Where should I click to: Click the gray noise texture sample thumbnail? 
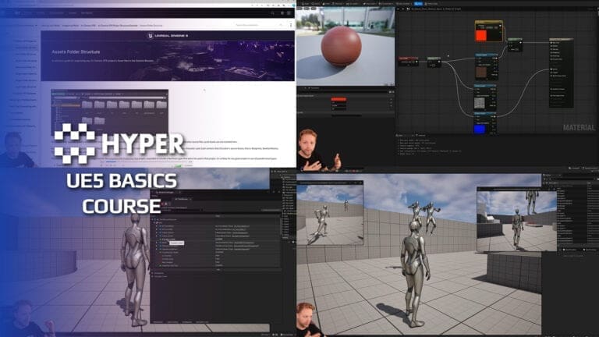[479, 103]
